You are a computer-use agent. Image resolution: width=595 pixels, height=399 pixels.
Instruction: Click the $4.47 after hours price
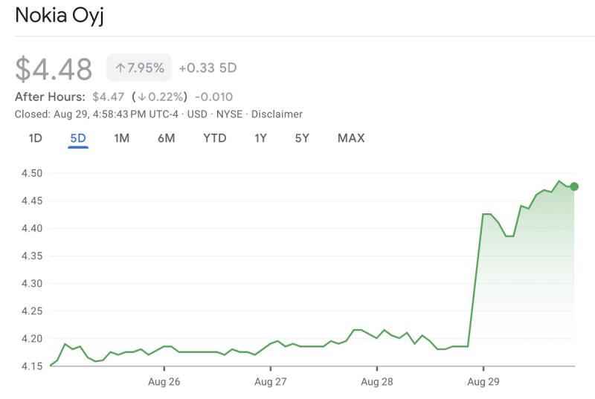(x=108, y=97)
